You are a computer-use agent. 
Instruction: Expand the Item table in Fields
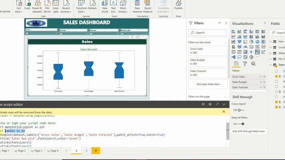[271, 41]
